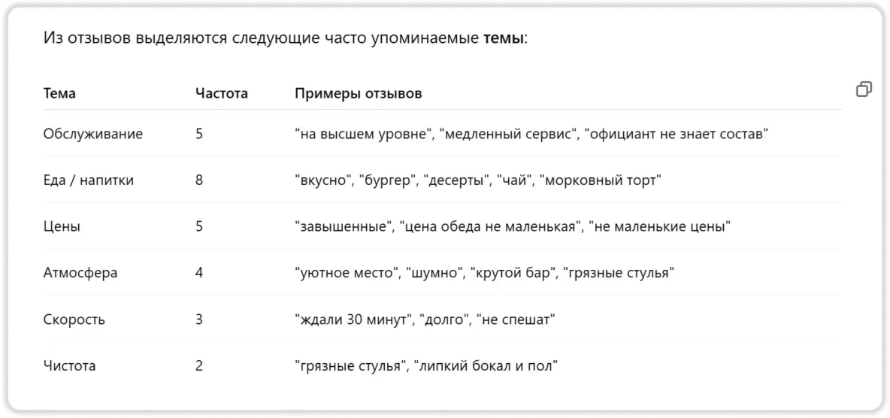Click the "Частота" column header

(x=221, y=94)
